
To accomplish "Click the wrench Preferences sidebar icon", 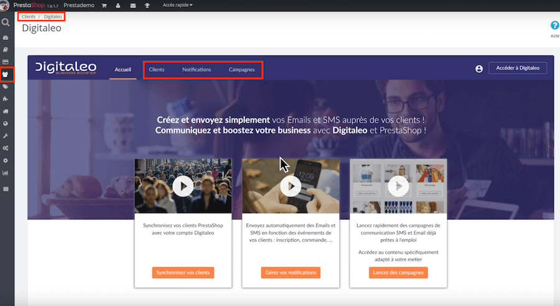I will pyautogui.click(x=6, y=135).
